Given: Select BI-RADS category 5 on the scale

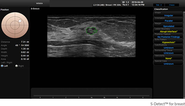Looking at the screenshot, I should 130,97.
